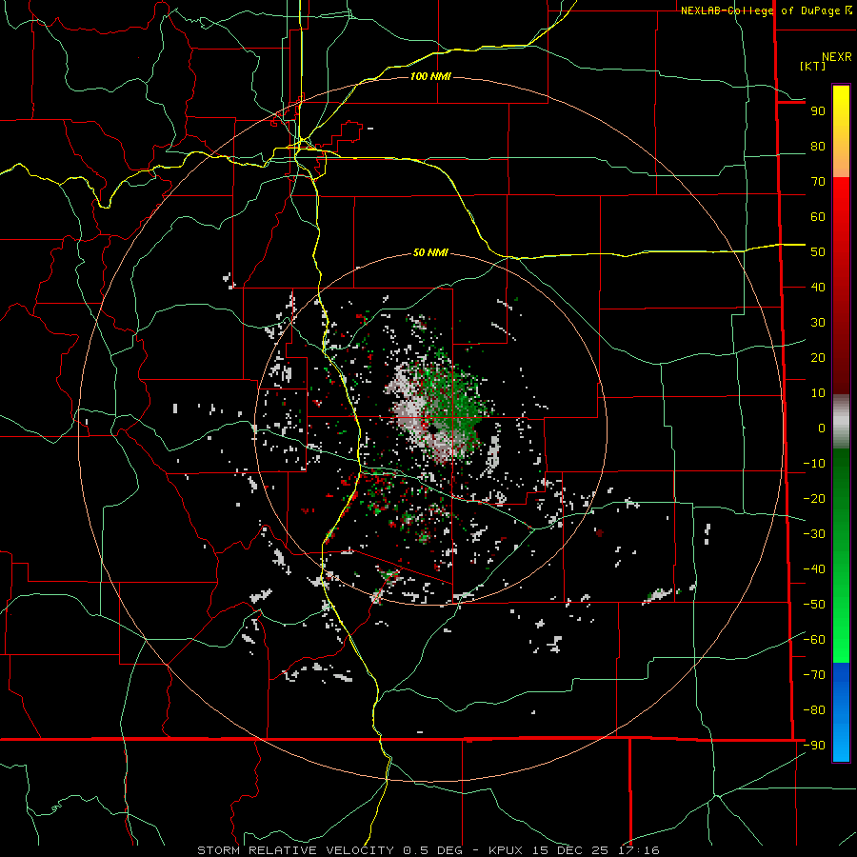Click the "KPUX 15 DEC 25 17:16" timestamp

point(574,850)
